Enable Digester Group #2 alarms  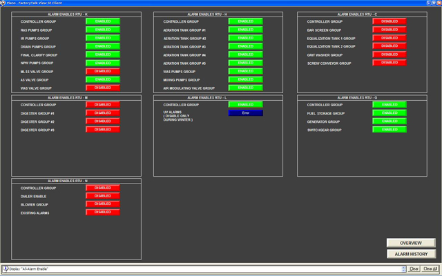pyautogui.click(x=102, y=121)
